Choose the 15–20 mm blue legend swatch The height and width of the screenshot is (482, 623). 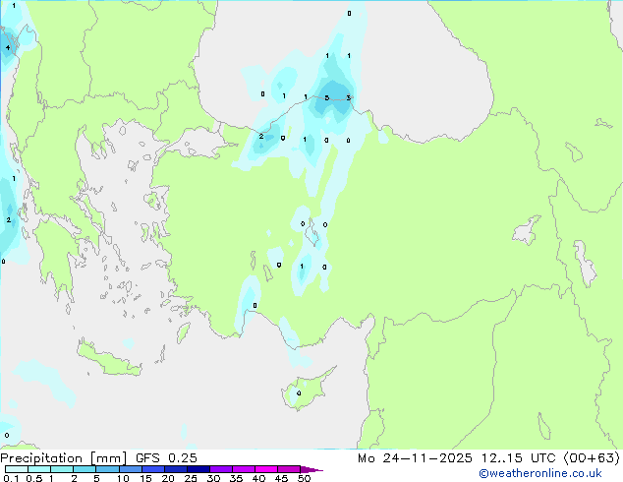(x=153, y=469)
